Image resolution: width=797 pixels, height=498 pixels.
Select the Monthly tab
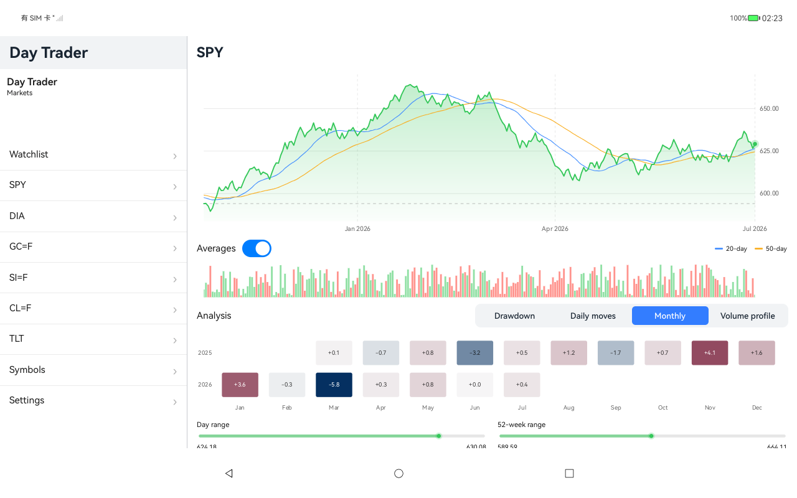tap(670, 316)
